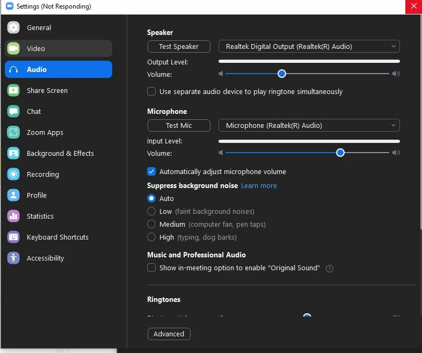Click the Statistics bar chart icon
This screenshot has width=422, height=353.
click(13, 216)
